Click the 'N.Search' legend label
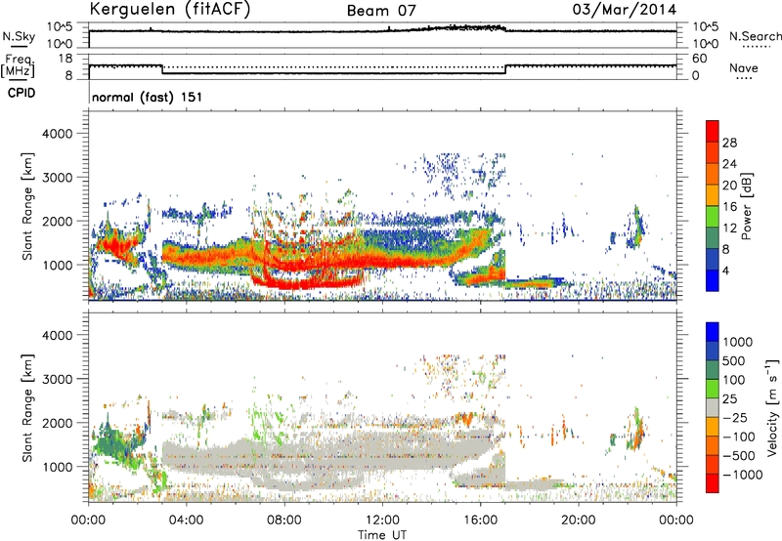 [x=755, y=36]
